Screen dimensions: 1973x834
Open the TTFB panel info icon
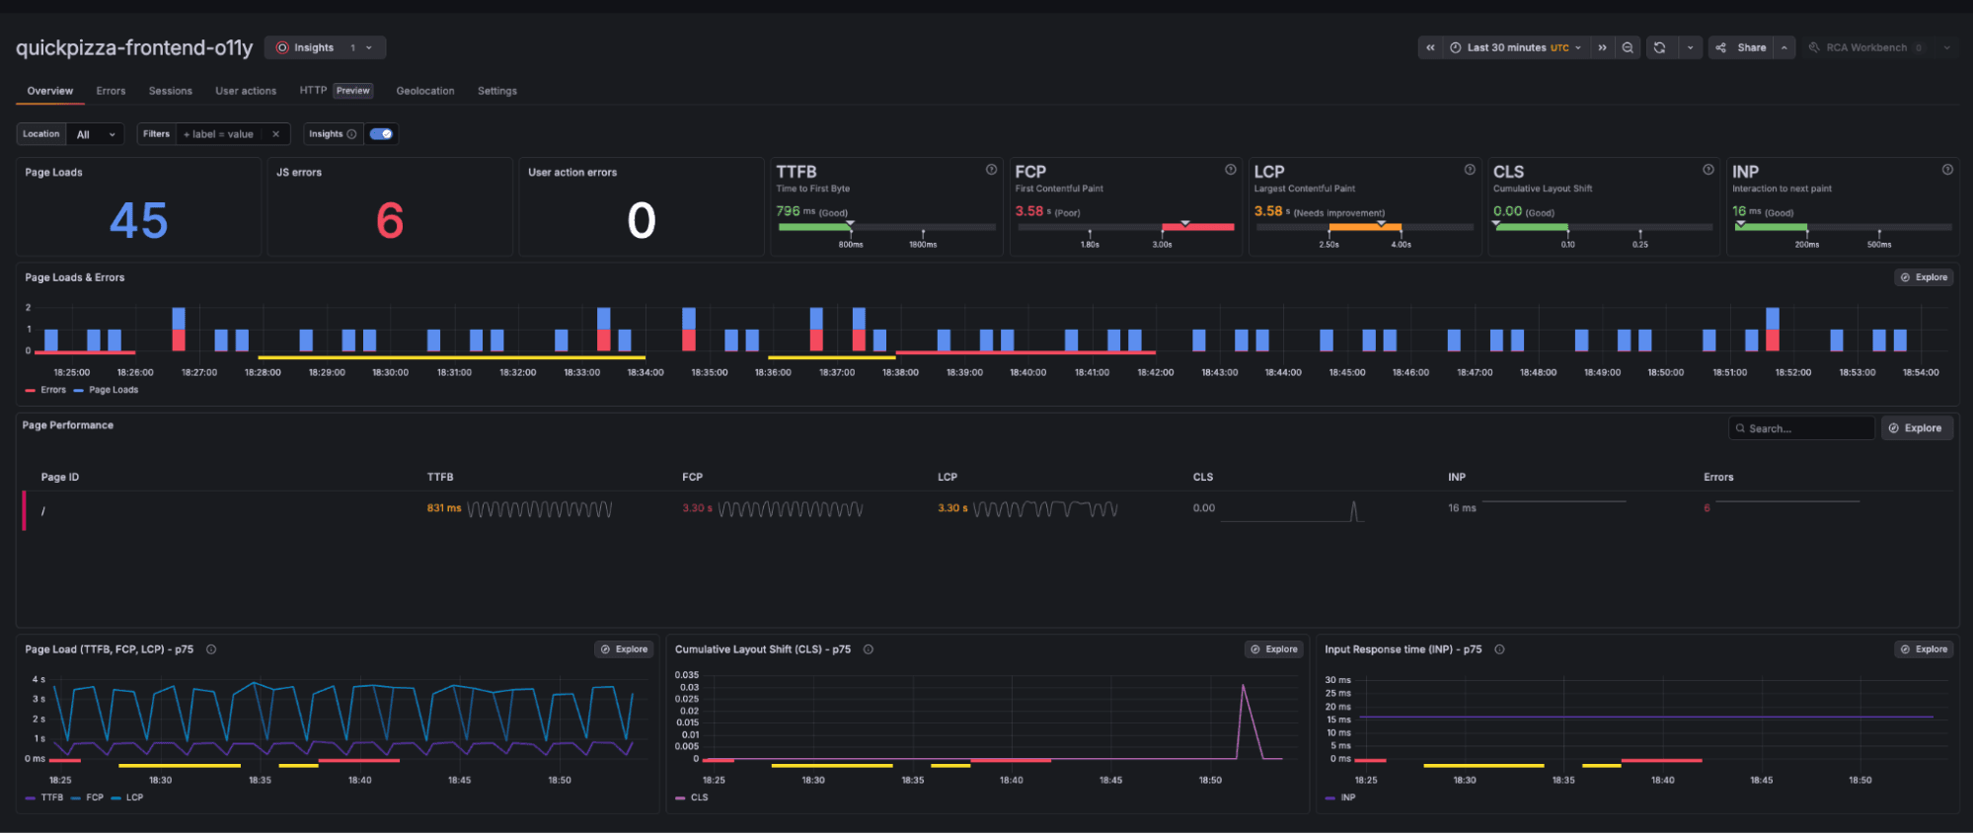pyautogui.click(x=991, y=170)
